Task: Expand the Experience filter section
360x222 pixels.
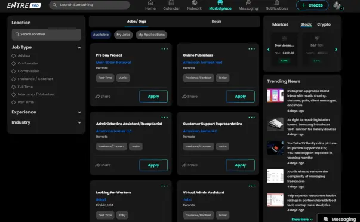Action: (x=79, y=112)
